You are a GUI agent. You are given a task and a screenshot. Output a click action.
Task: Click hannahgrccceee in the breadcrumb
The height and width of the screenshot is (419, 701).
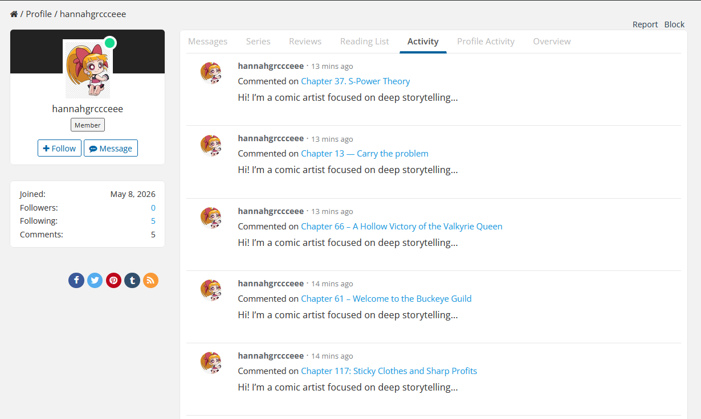point(93,14)
